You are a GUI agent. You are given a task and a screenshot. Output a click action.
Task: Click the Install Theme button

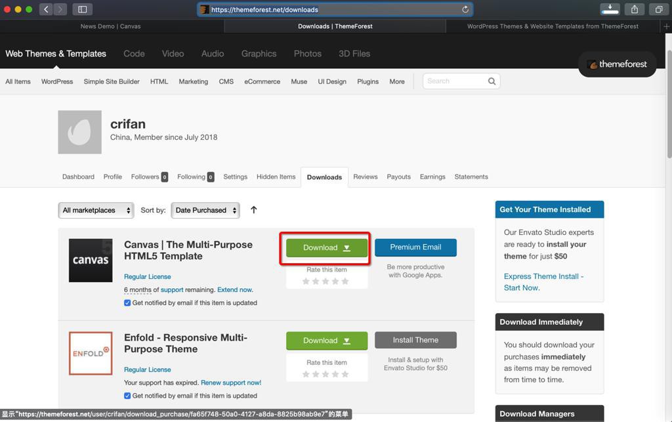coord(415,340)
